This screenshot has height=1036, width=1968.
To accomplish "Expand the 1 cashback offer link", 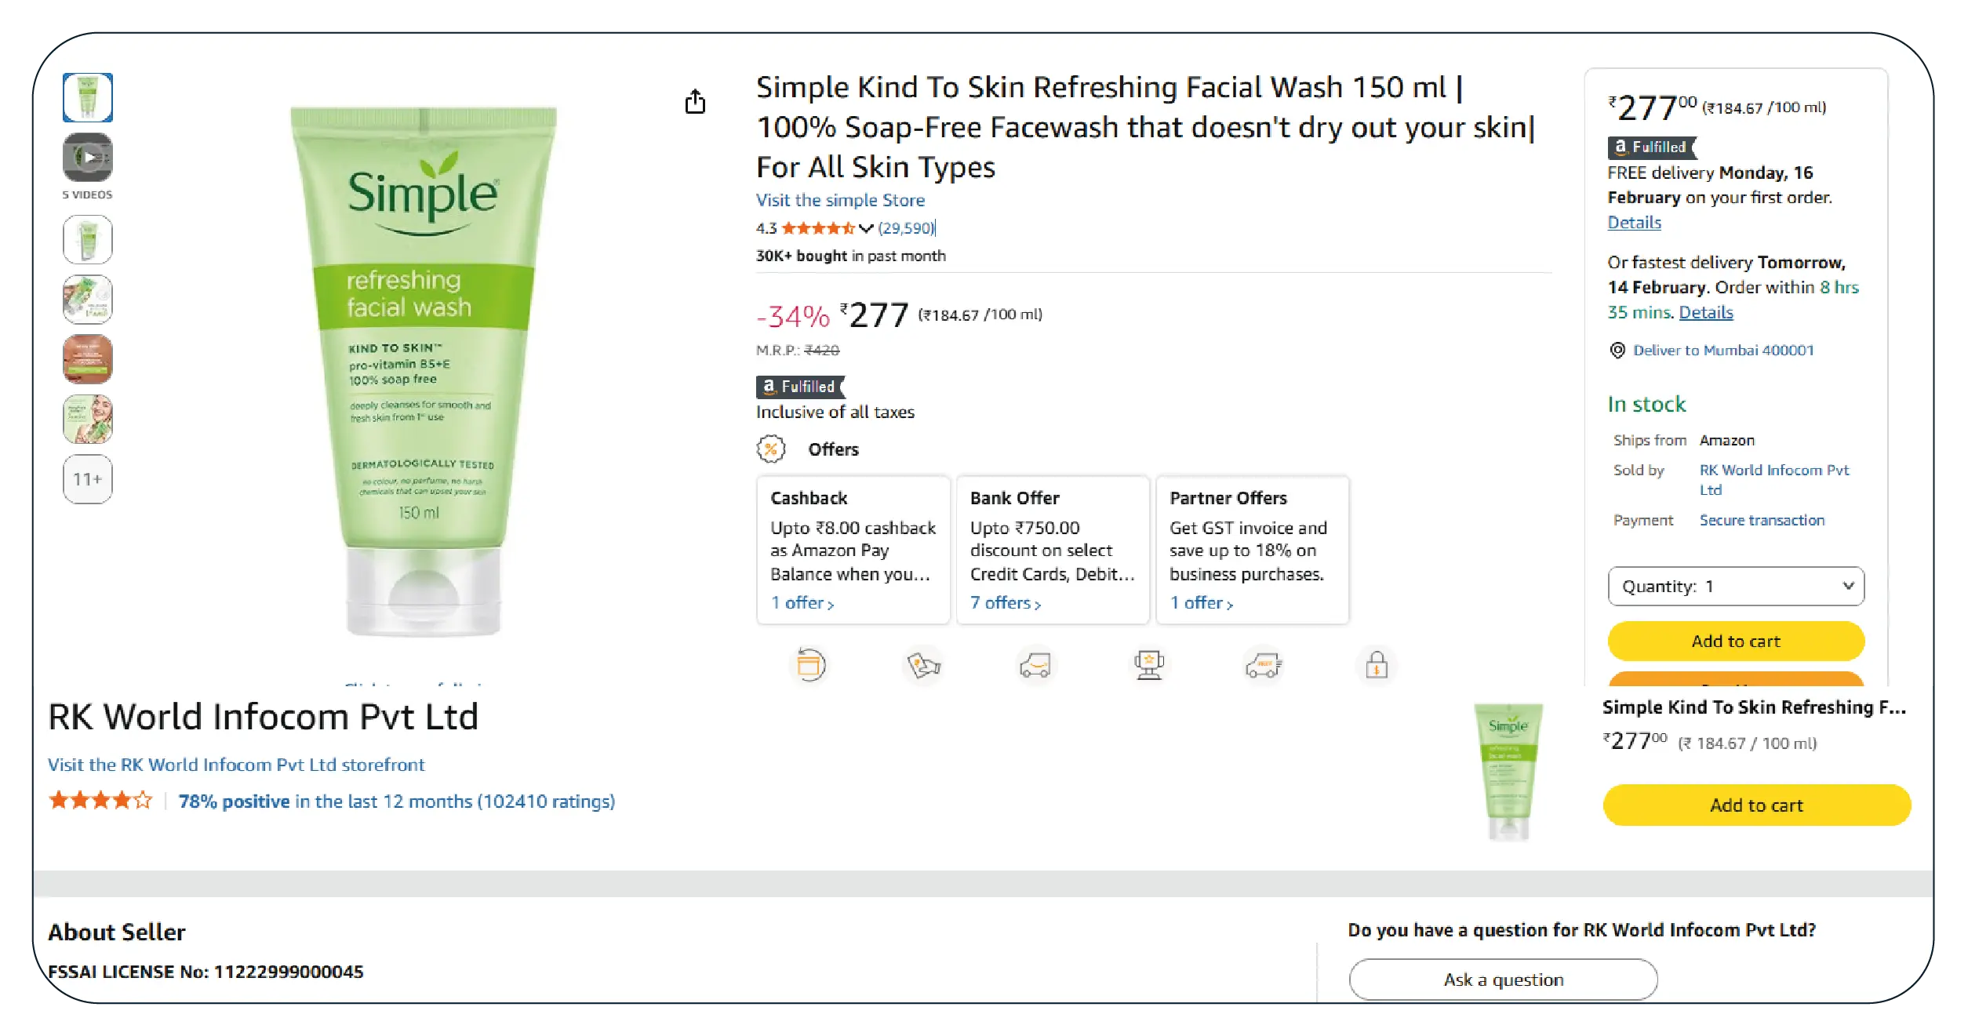I will [802, 603].
